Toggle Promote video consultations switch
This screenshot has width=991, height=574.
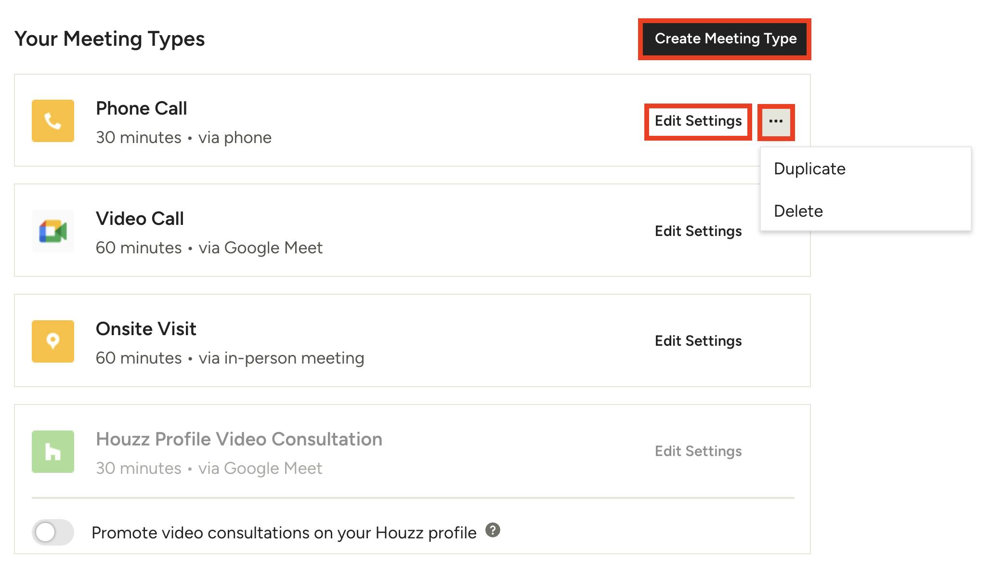52,532
